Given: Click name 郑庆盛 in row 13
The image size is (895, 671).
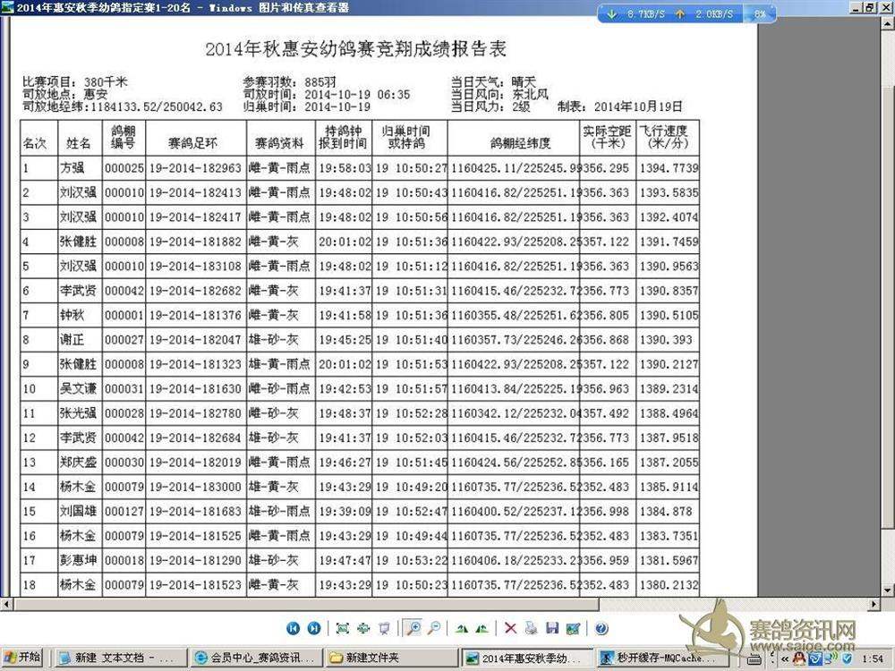Looking at the screenshot, I should coord(78,463).
